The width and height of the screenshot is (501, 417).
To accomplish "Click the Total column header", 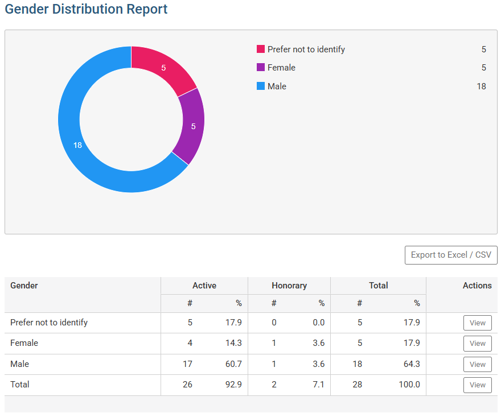I will point(378,286).
